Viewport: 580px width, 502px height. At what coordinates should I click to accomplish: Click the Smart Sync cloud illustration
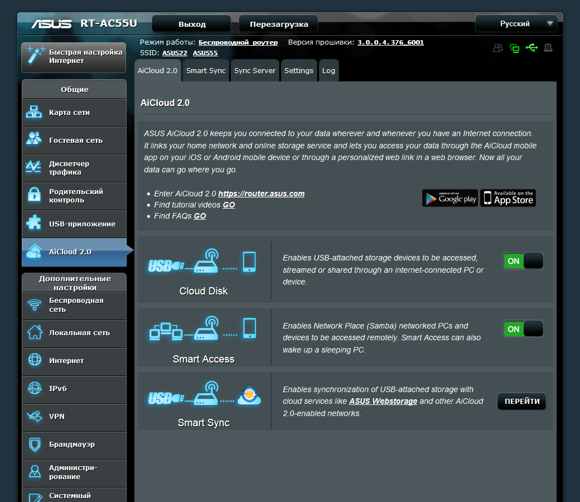click(x=204, y=394)
